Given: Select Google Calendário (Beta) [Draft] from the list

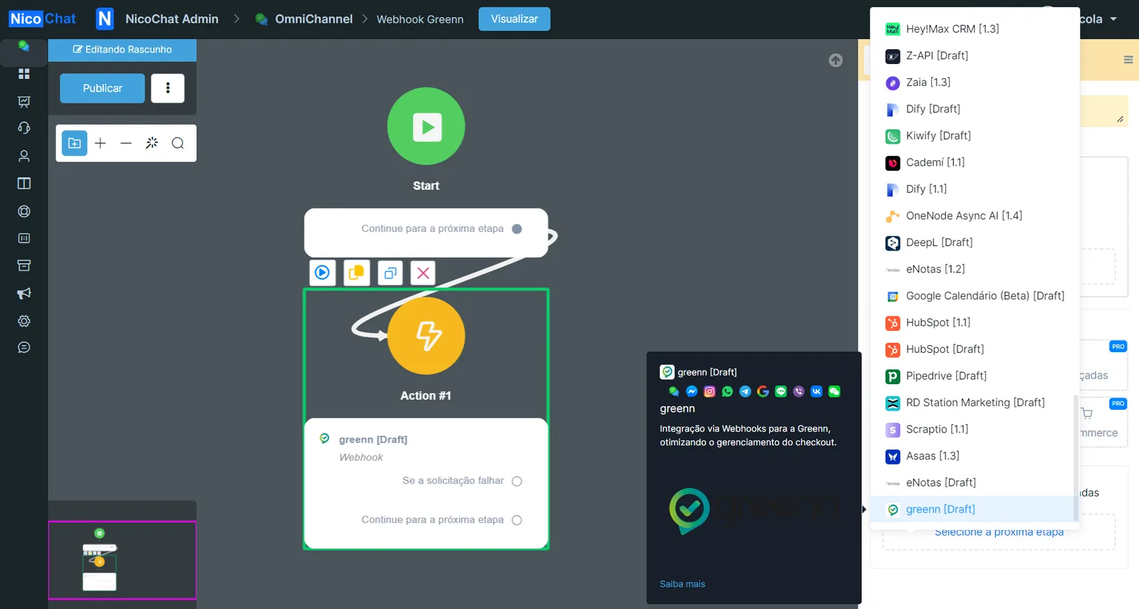Looking at the screenshot, I should 975,296.
